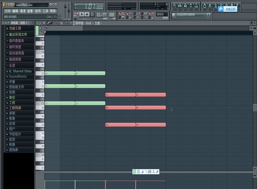Viewport: 257px width, 189px height.
Task: Toggle second bottom-row recording option checkbox
Action: pyautogui.click(x=127, y=18)
